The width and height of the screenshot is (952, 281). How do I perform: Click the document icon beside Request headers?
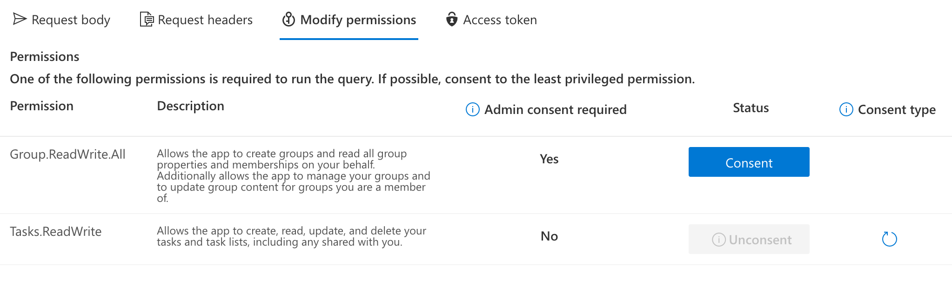click(147, 20)
